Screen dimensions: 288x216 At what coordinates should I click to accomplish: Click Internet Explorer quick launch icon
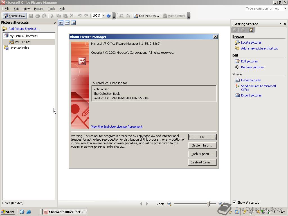click(29, 212)
